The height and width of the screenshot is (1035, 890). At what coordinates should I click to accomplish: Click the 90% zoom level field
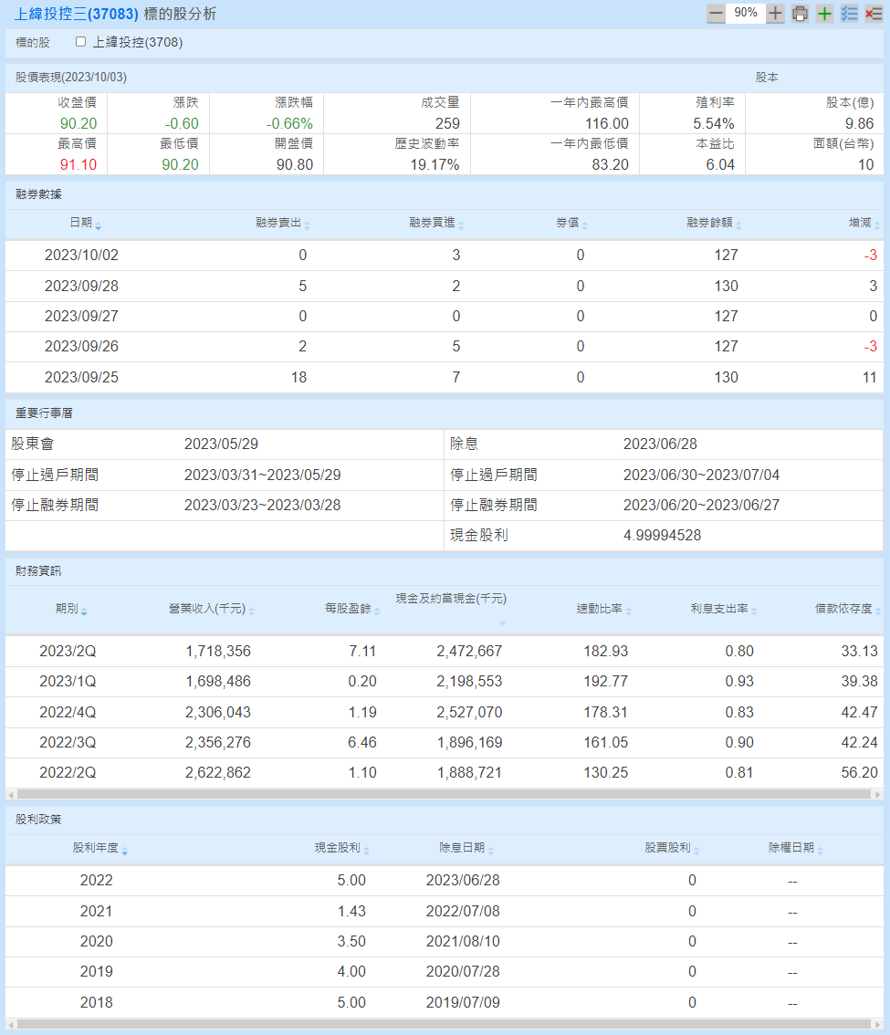(x=746, y=14)
